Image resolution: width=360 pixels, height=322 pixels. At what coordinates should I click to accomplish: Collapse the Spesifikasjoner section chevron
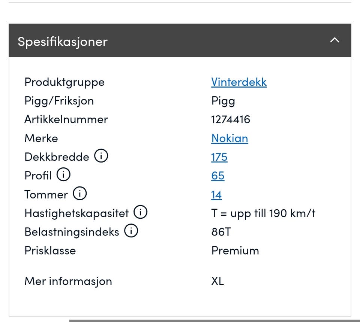click(x=334, y=40)
